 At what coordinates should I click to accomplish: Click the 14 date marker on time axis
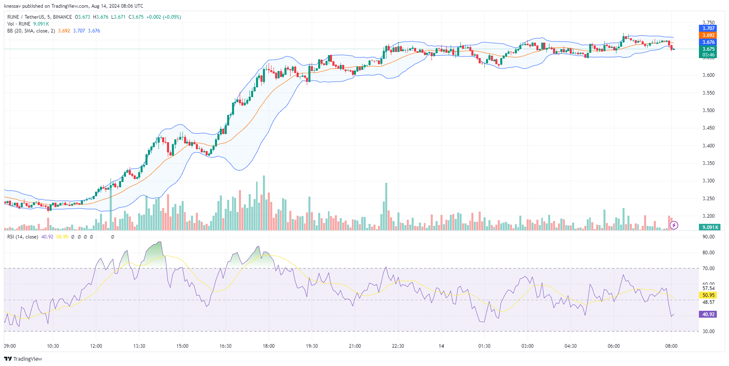pyautogui.click(x=441, y=346)
